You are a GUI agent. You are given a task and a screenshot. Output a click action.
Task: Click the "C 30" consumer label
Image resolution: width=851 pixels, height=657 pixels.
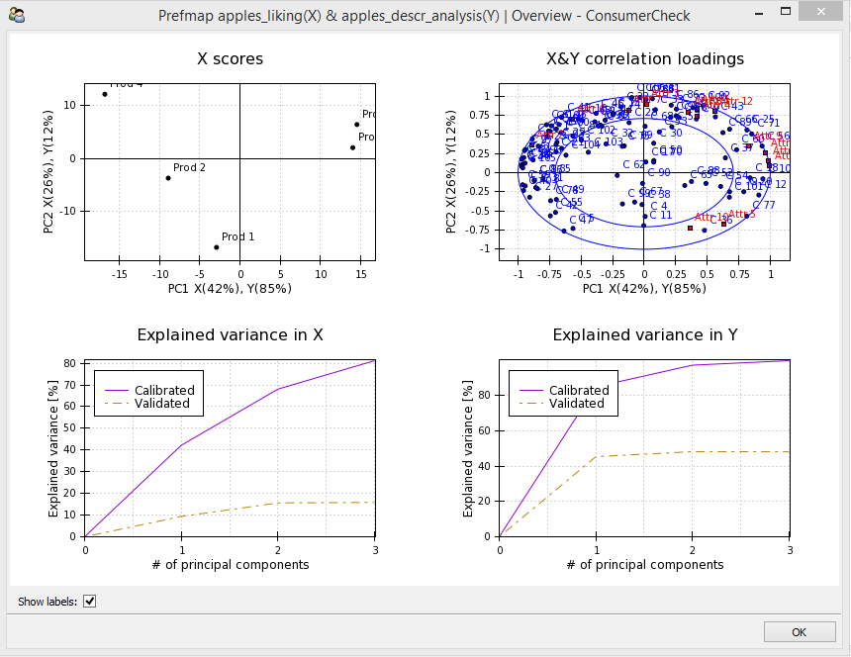(671, 133)
